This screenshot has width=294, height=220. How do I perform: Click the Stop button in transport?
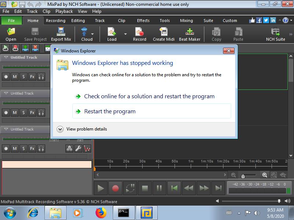145,188
